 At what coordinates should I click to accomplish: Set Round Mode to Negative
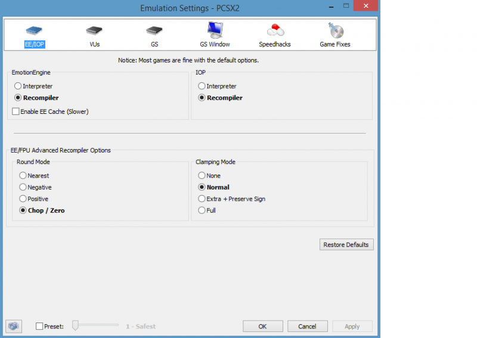click(35, 187)
